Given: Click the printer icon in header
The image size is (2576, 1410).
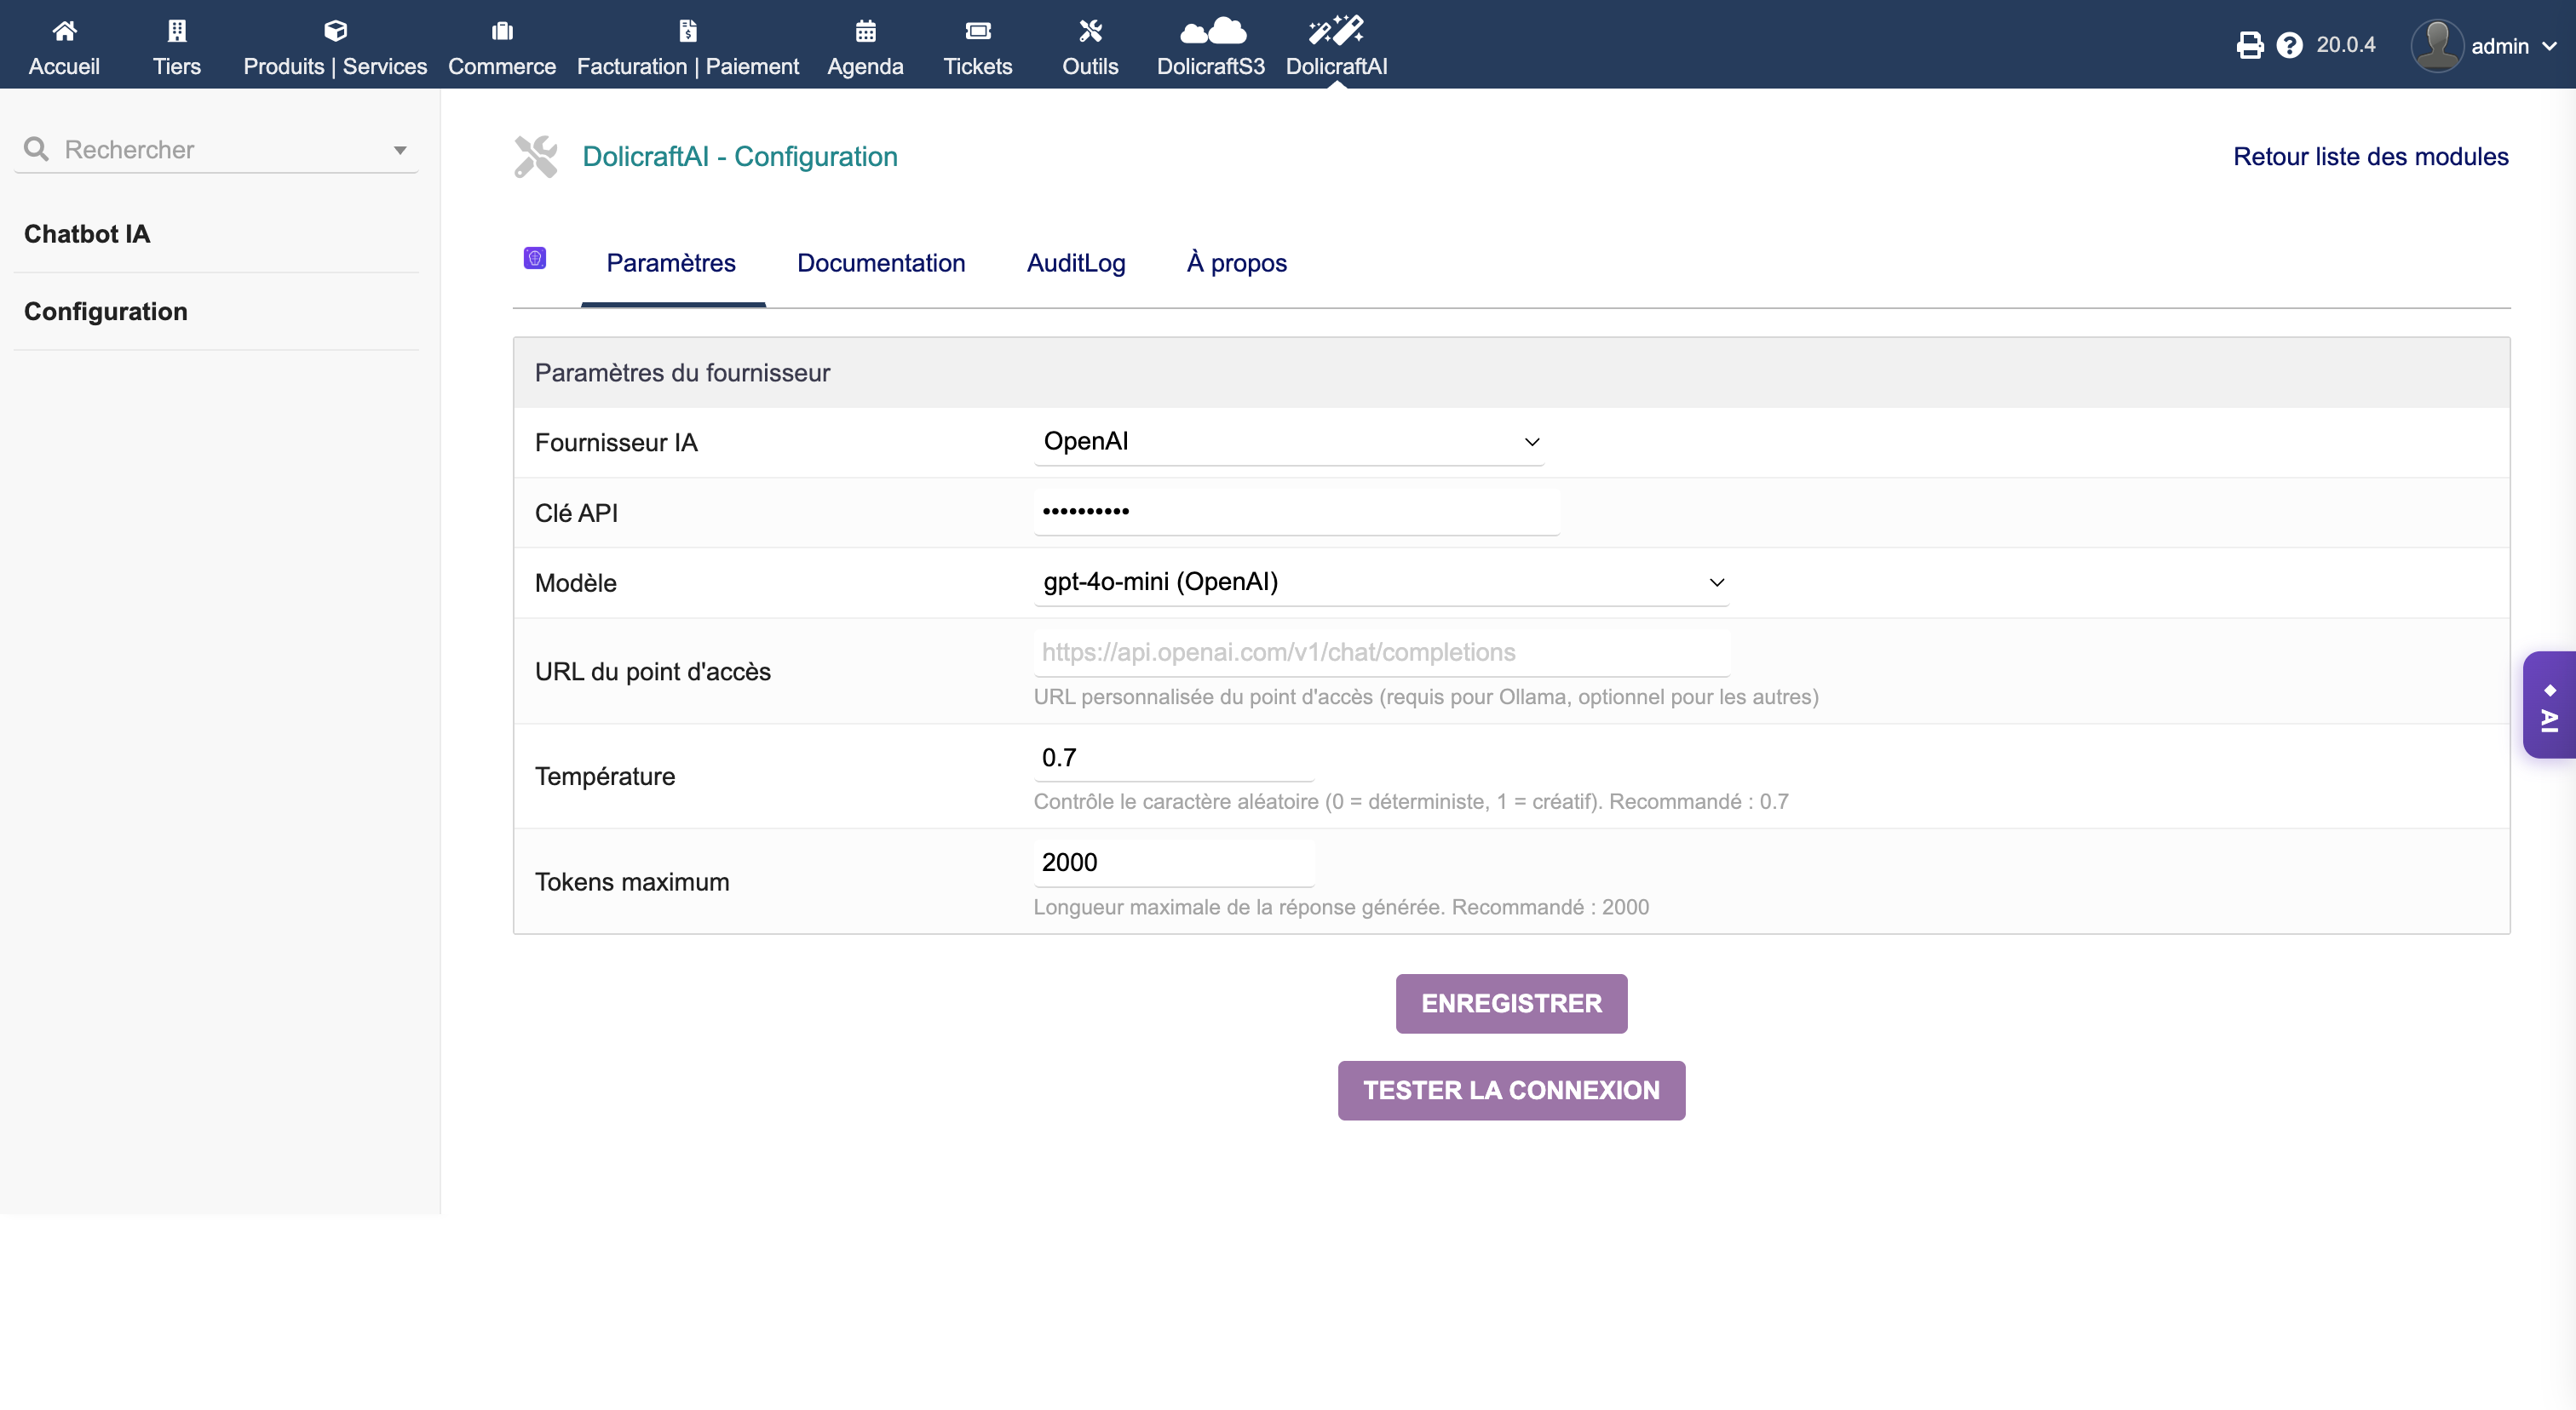Looking at the screenshot, I should click(2249, 46).
